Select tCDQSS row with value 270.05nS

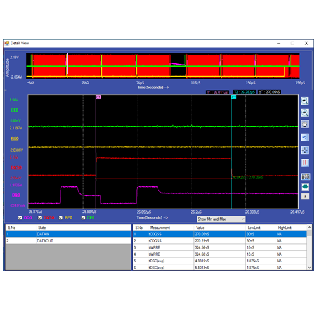point(220,234)
